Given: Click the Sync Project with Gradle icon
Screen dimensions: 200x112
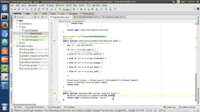Looking at the screenshot, I should [101, 9].
